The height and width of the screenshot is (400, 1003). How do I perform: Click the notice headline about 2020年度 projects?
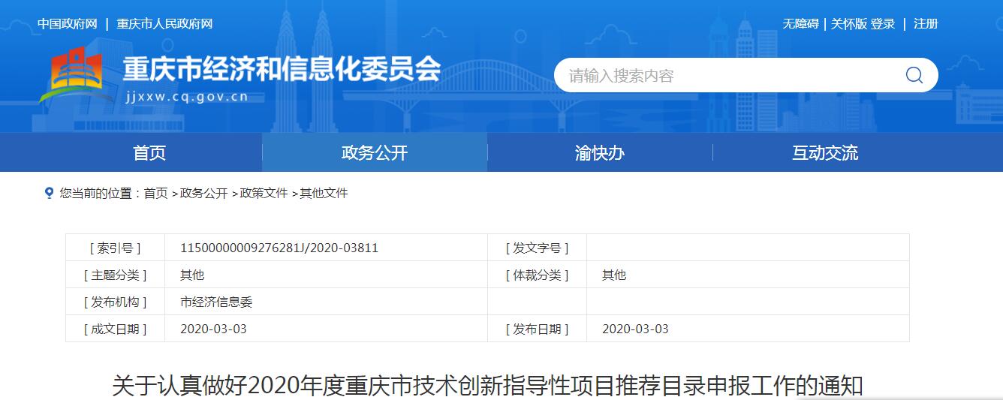(x=488, y=386)
